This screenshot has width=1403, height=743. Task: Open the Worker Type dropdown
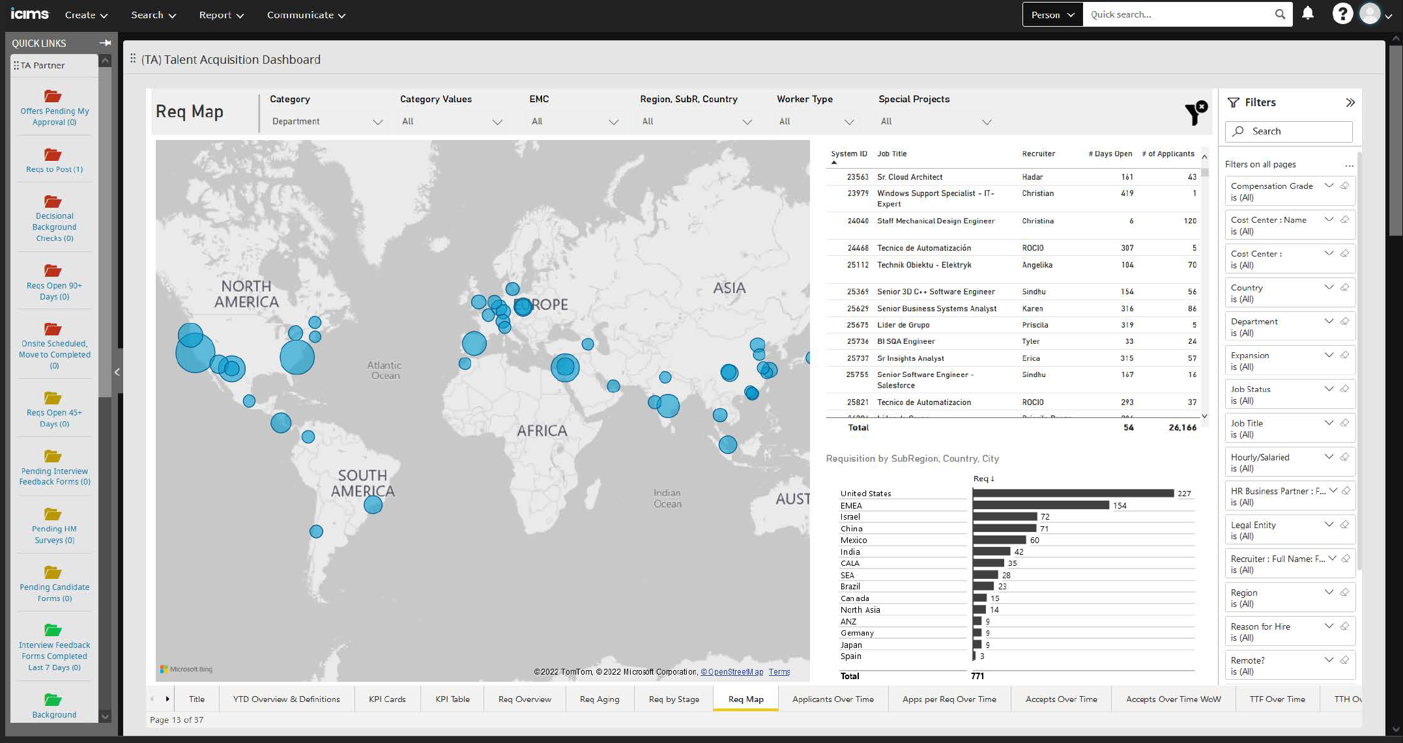point(815,122)
